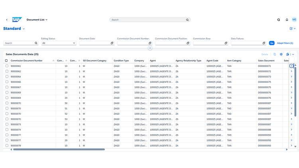Viewport: 299px width, 168px height.
Task: Click the SAP logo
Action: pos(17,20)
